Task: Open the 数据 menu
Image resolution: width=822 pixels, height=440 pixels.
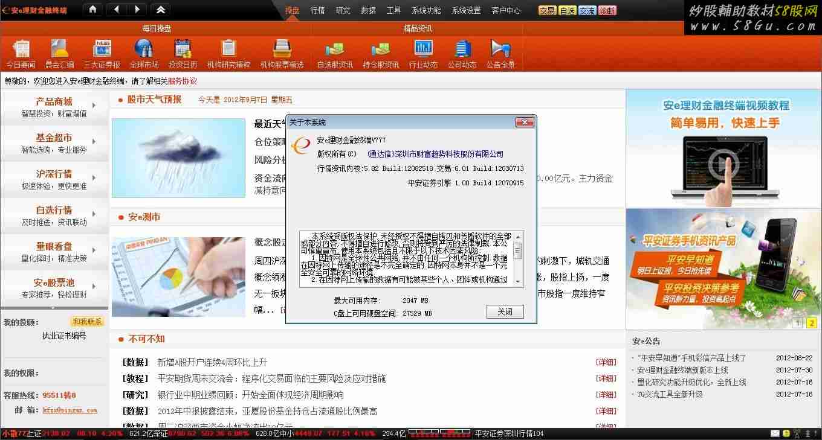Action: tap(369, 10)
